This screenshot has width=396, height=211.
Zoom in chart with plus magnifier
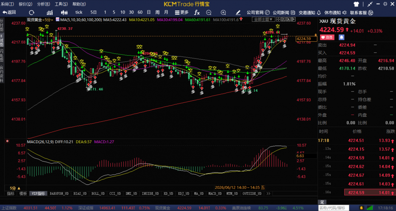tap(223, 12)
